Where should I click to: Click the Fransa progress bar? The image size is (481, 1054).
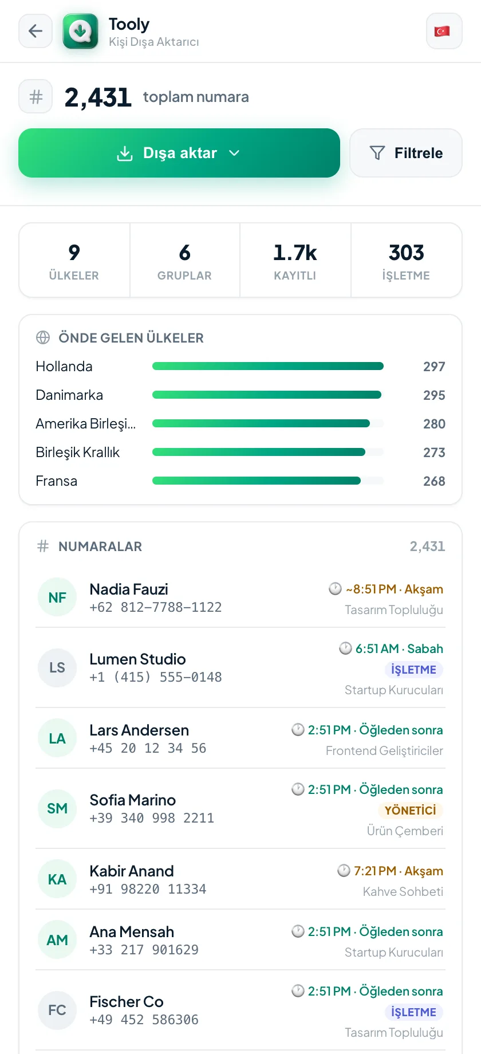click(x=268, y=481)
